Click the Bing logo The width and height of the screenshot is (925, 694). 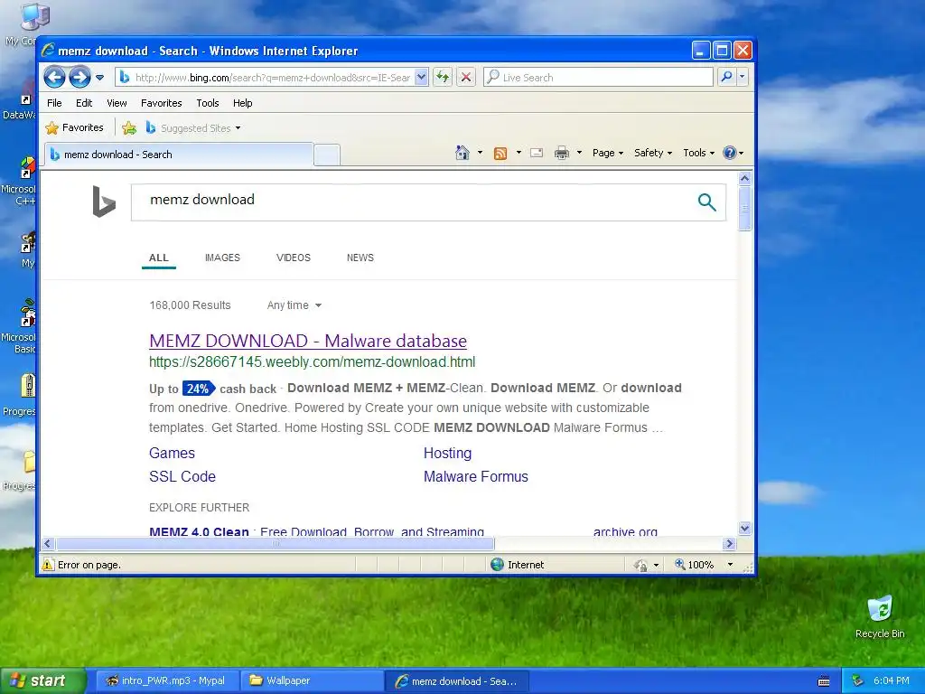point(104,202)
